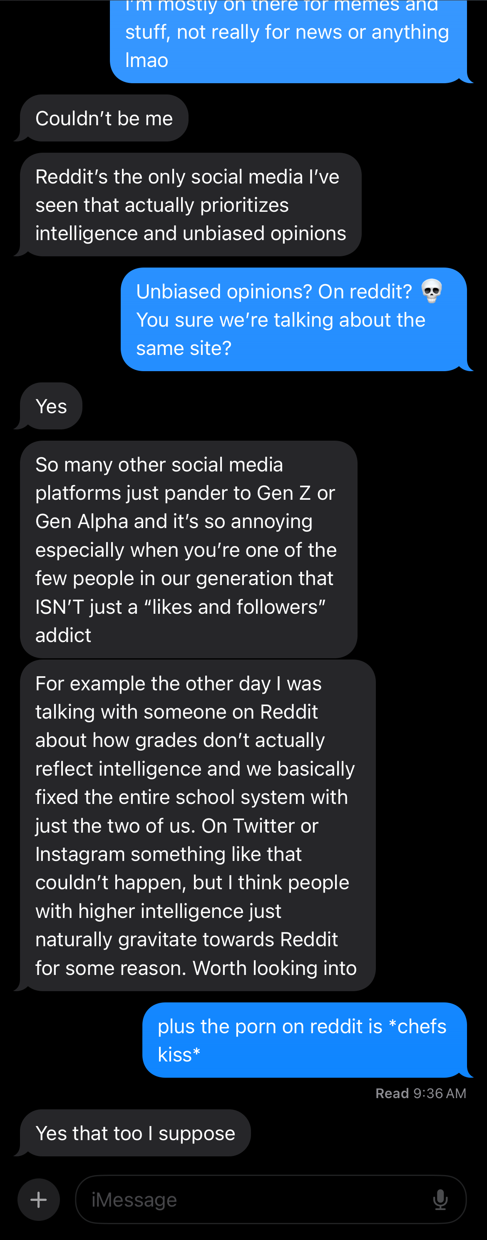
Task: Click the "Read 9:36 AM" receipt label
Action: pyautogui.click(x=420, y=1093)
